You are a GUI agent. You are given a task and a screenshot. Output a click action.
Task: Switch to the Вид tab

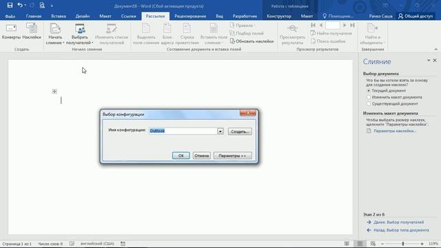click(x=220, y=17)
